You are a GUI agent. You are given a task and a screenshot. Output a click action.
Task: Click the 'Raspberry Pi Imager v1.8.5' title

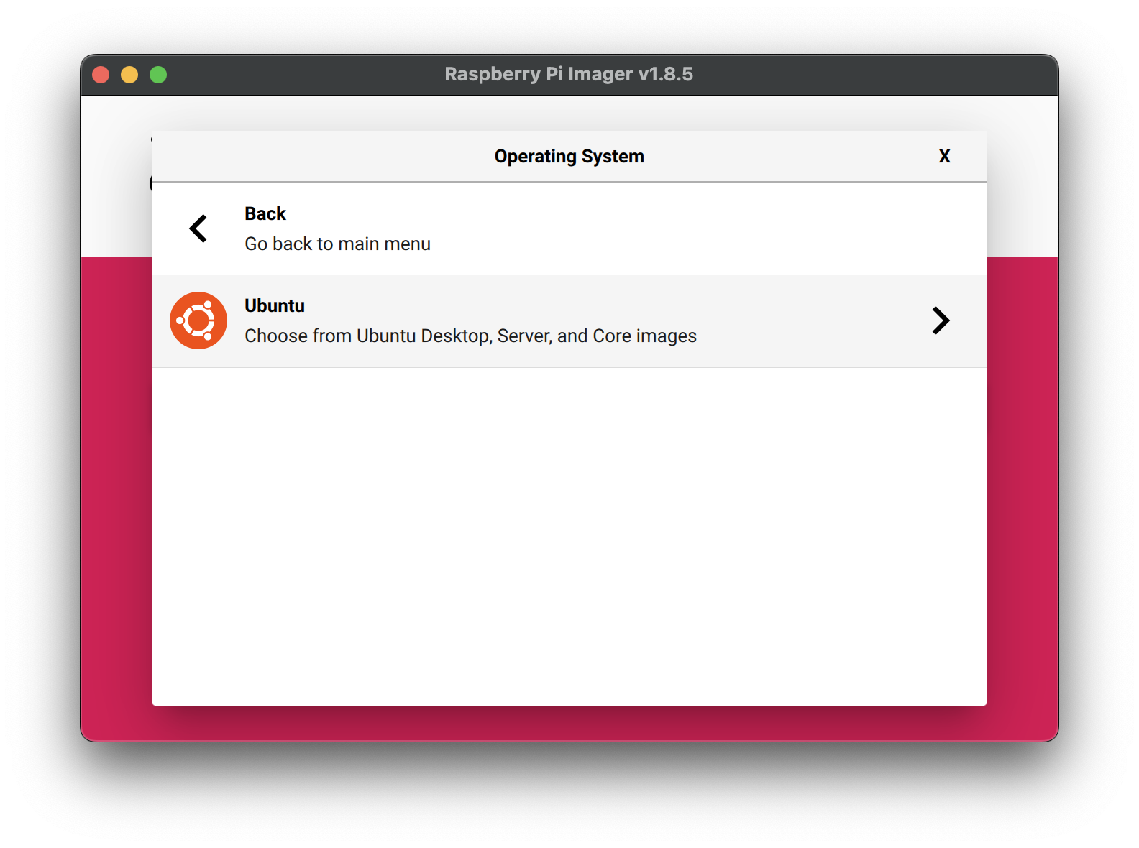pyautogui.click(x=569, y=74)
